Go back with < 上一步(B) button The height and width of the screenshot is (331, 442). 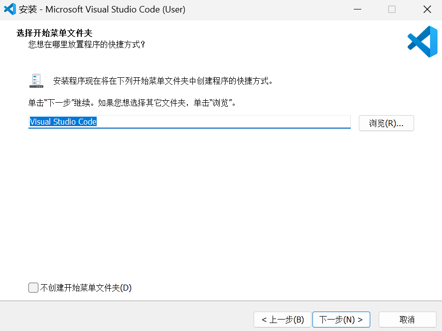(x=283, y=320)
